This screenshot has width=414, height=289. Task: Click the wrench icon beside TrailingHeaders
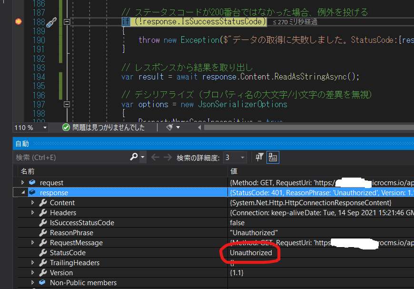coord(43,262)
